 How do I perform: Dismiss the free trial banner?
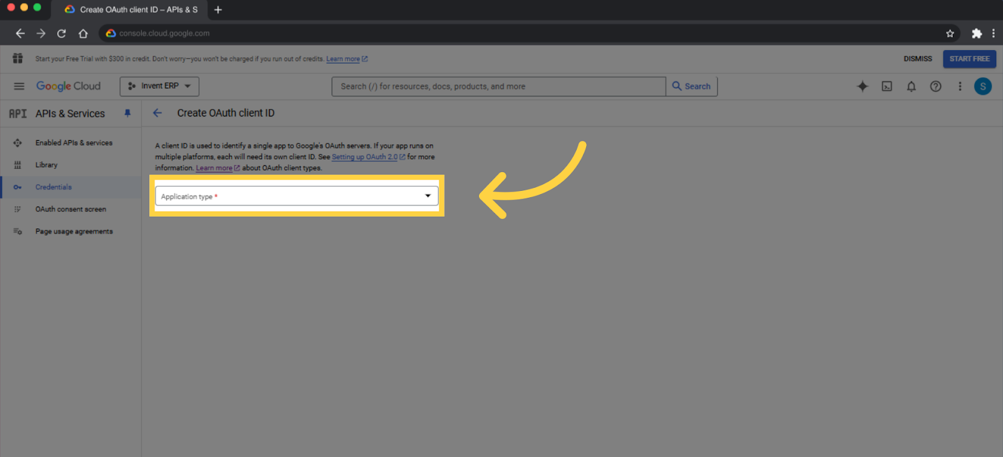coord(918,59)
